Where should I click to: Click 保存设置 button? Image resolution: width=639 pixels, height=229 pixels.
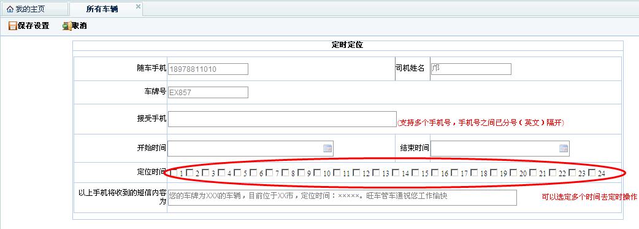click(29, 26)
